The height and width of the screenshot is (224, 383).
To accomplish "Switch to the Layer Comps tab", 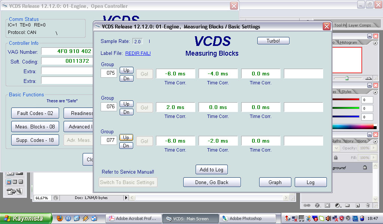I will point(359,25).
